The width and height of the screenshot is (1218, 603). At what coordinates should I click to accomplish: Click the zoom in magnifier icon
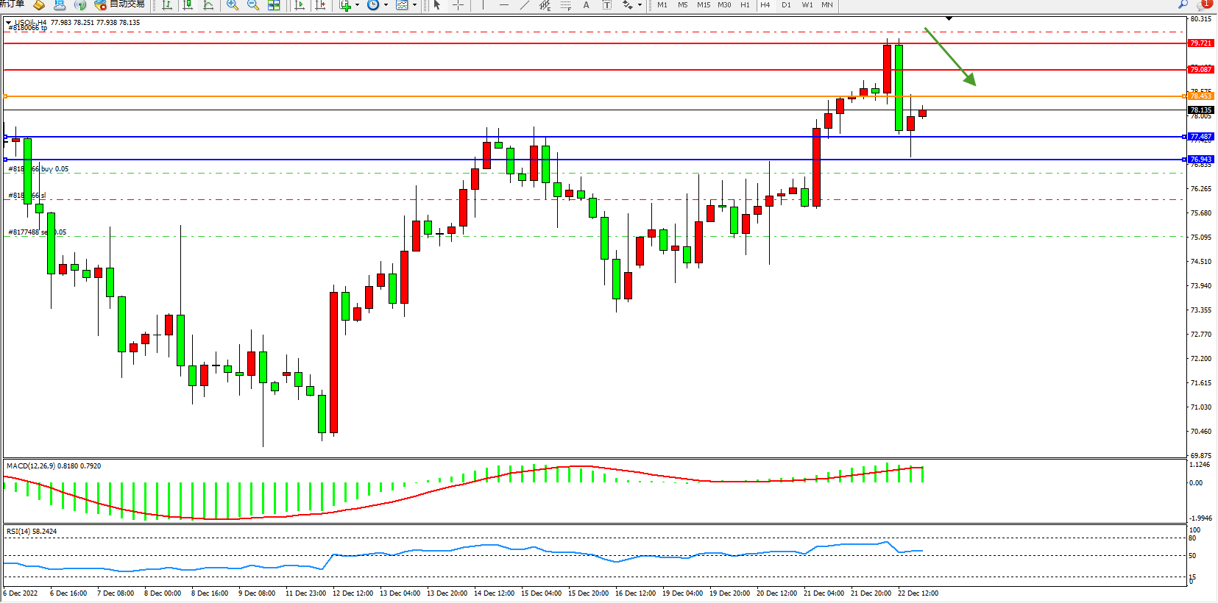click(x=233, y=5)
